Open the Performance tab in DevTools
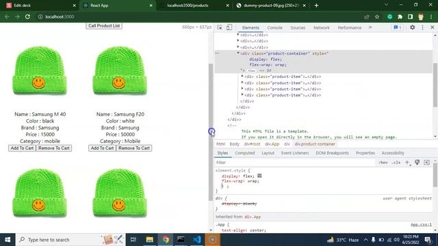The width and height of the screenshot is (438, 246). (350, 27)
